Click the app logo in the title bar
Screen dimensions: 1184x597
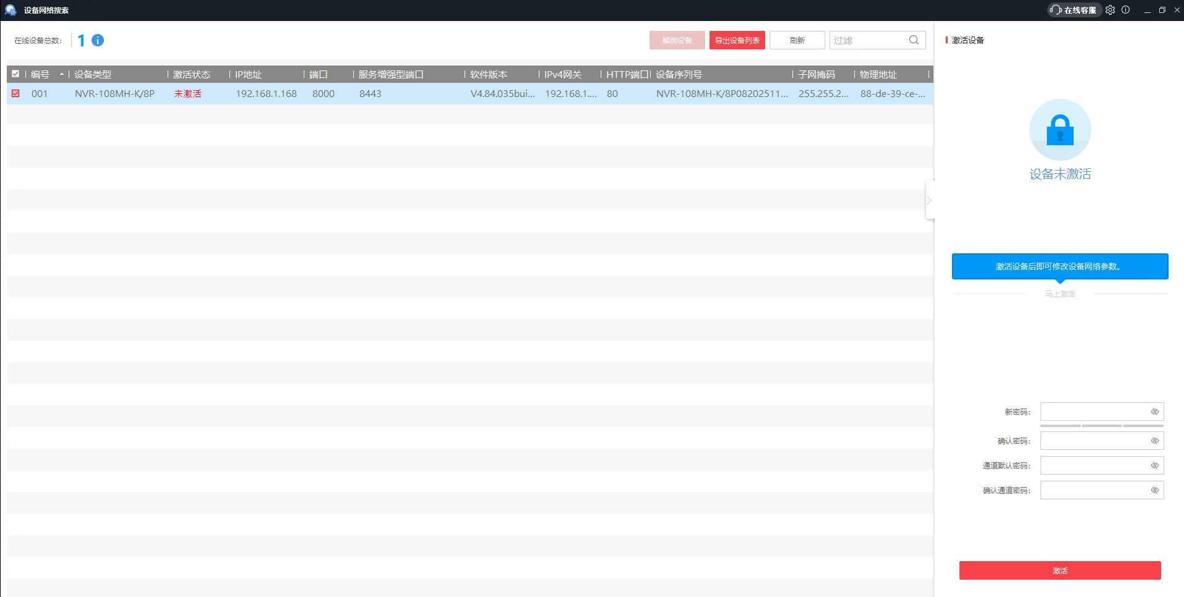tap(10, 10)
